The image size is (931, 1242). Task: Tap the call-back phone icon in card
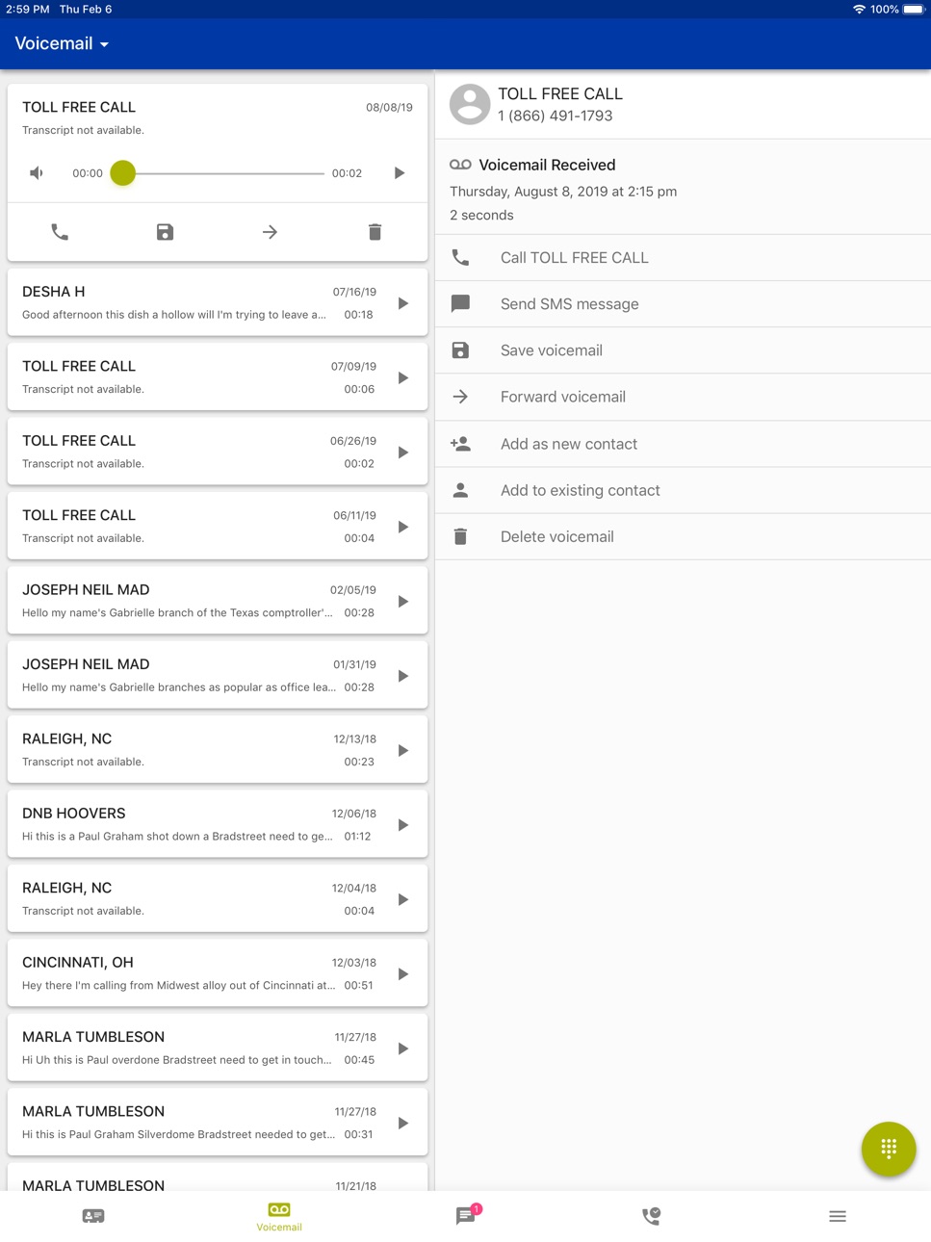60,232
